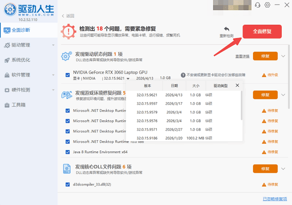Toggle fourth Microsoft .NET Desktop Runtime checkbox
Screen dimensions: 292x205
tap(68, 142)
